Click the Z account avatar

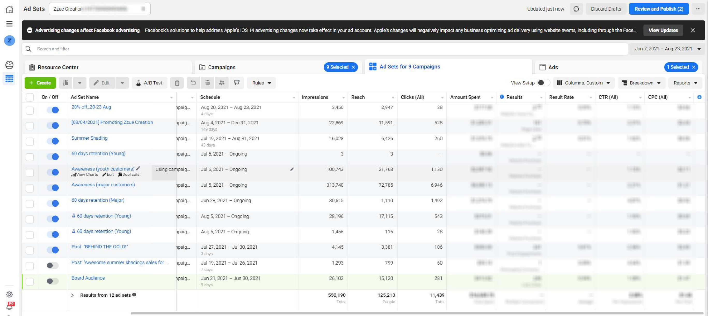(x=9, y=41)
